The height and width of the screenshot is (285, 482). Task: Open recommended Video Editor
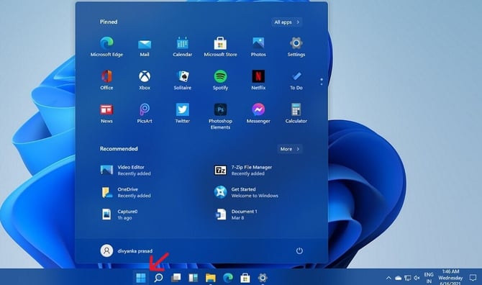(126, 171)
